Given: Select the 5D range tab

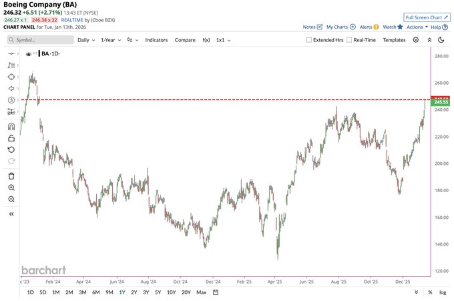Looking at the screenshot, I should [43, 292].
